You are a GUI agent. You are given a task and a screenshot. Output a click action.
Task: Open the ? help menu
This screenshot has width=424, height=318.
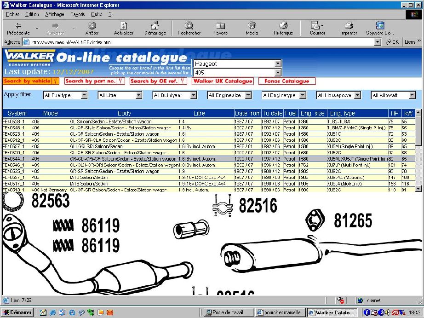(110, 14)
